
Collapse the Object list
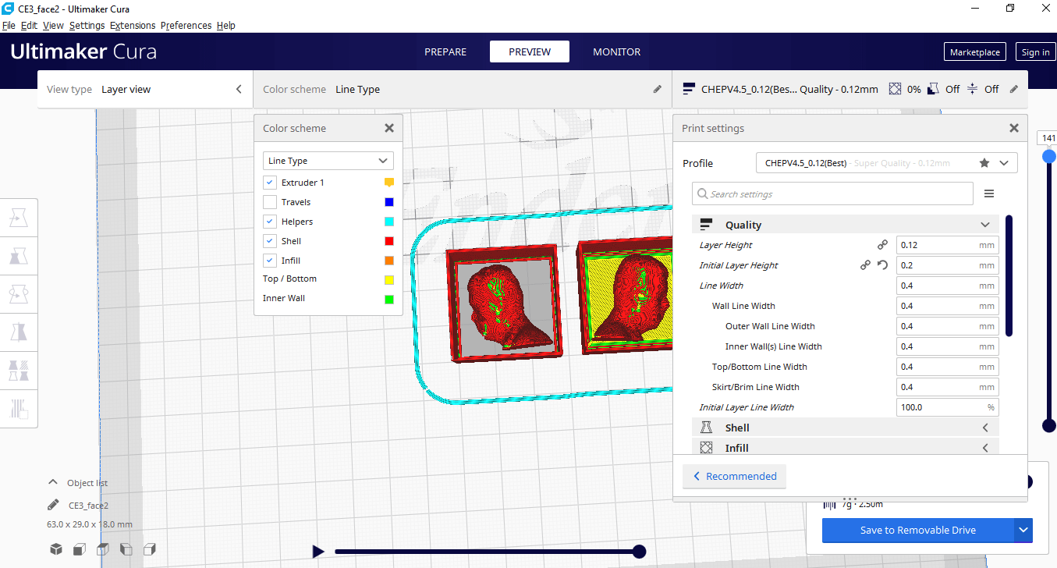pyautogui.click(x=53, y=483)
